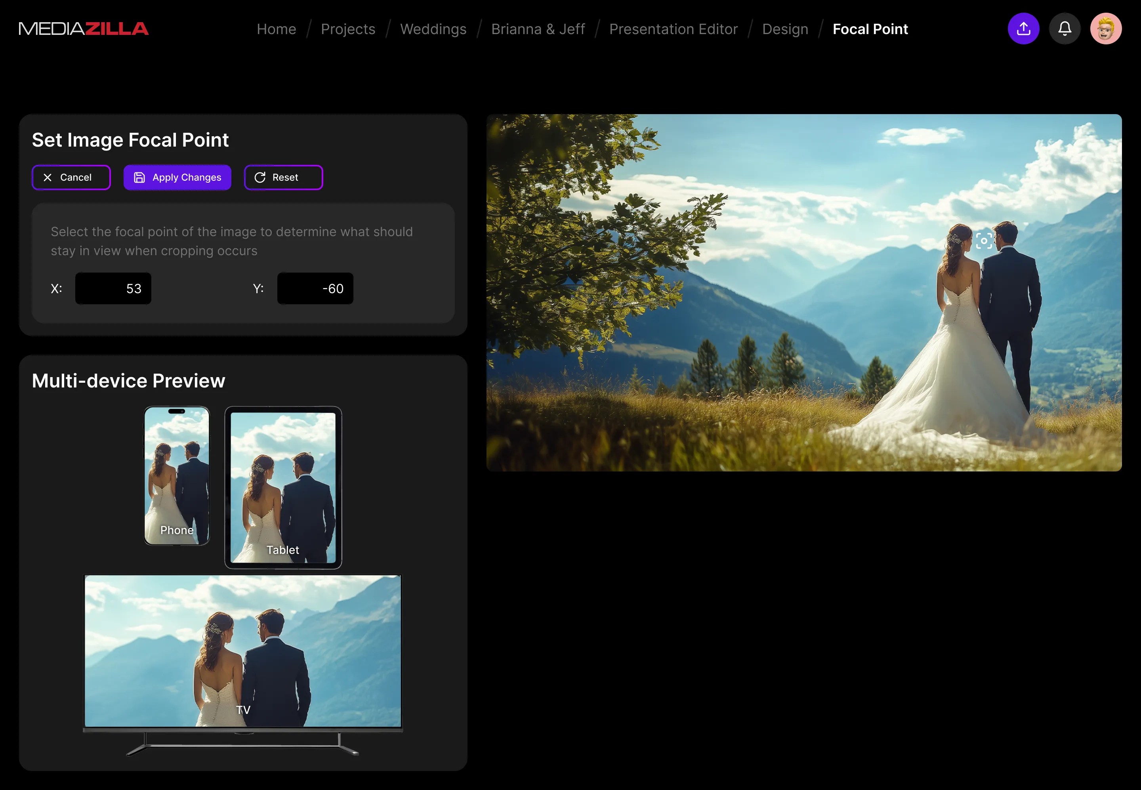Open the notifications bell
The image size is (1141, 790).
click(1064, 29)
